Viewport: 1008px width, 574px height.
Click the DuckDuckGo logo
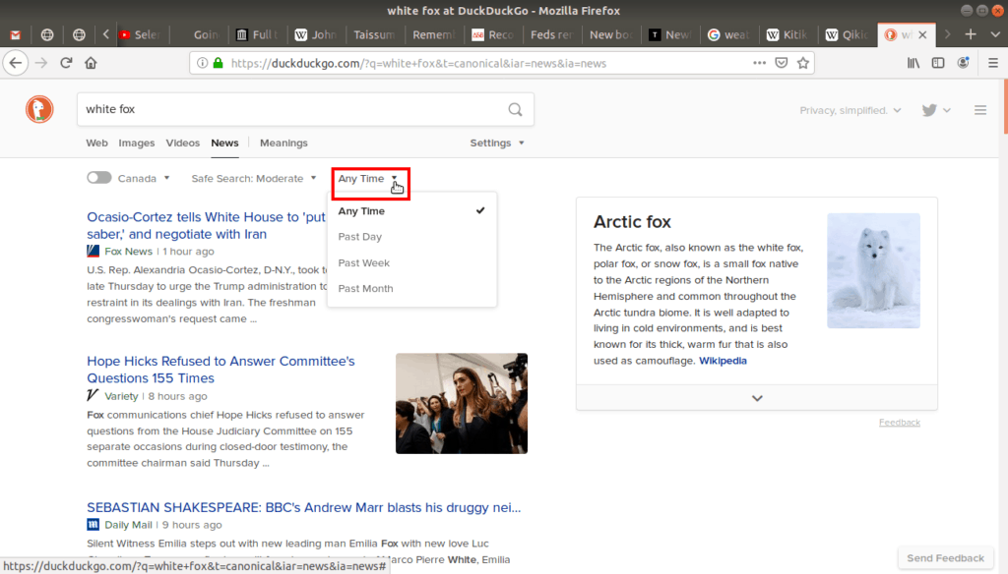[39, 109]
